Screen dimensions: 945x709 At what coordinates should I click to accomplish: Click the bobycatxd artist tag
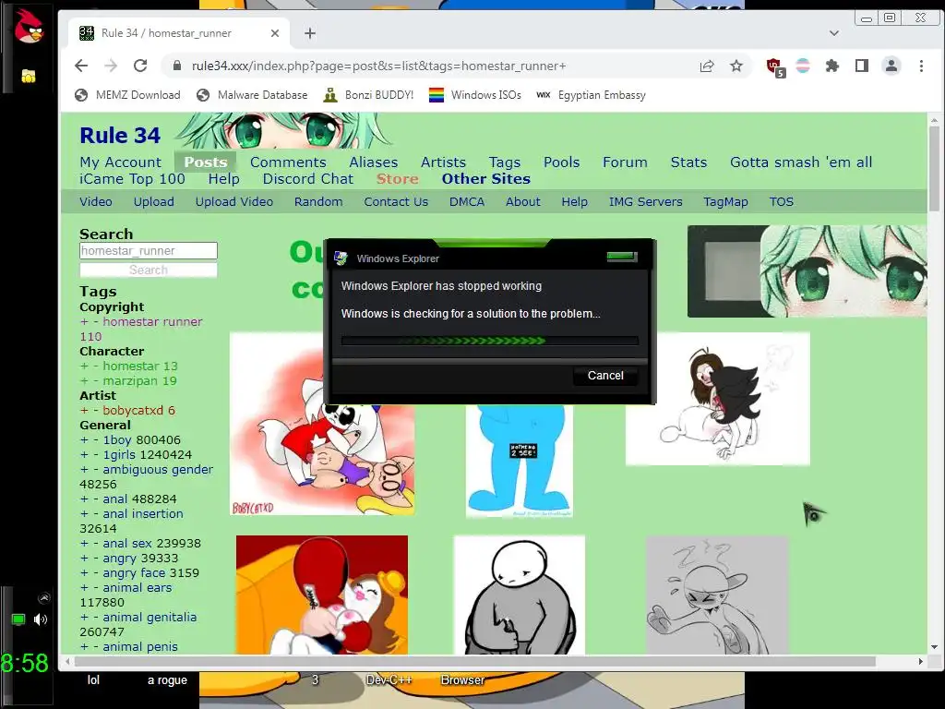139,411
